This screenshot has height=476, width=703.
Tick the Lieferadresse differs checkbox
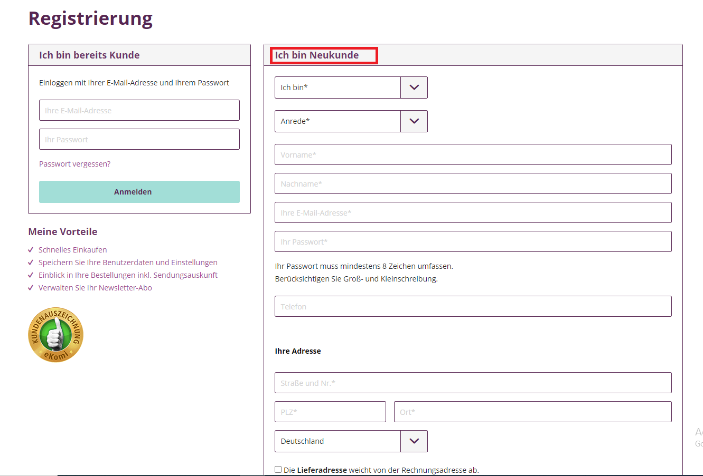(278, 469)
